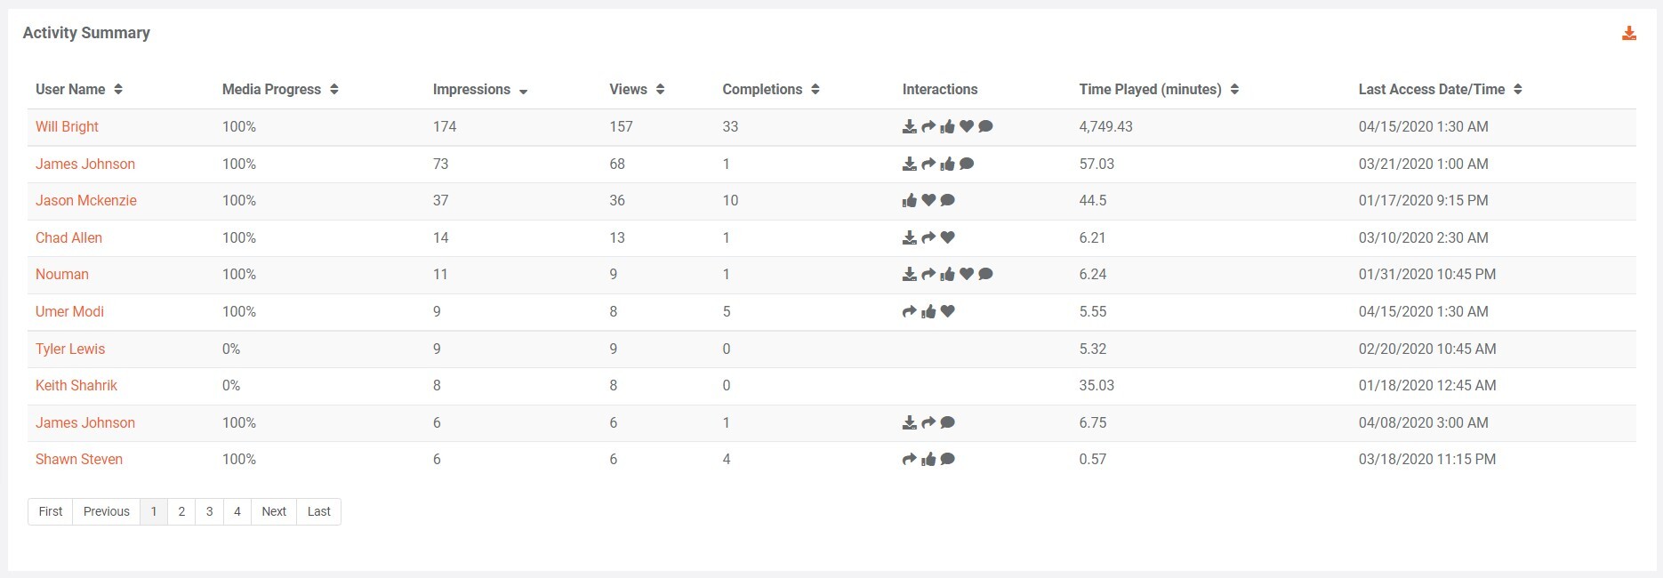
Task: Go to page 2 of the table
Action: pyautogui.click(x=181, y=511)
